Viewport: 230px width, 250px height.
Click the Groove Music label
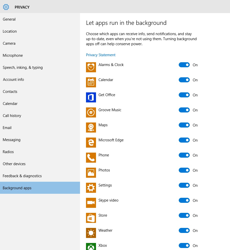coord(110,110)
